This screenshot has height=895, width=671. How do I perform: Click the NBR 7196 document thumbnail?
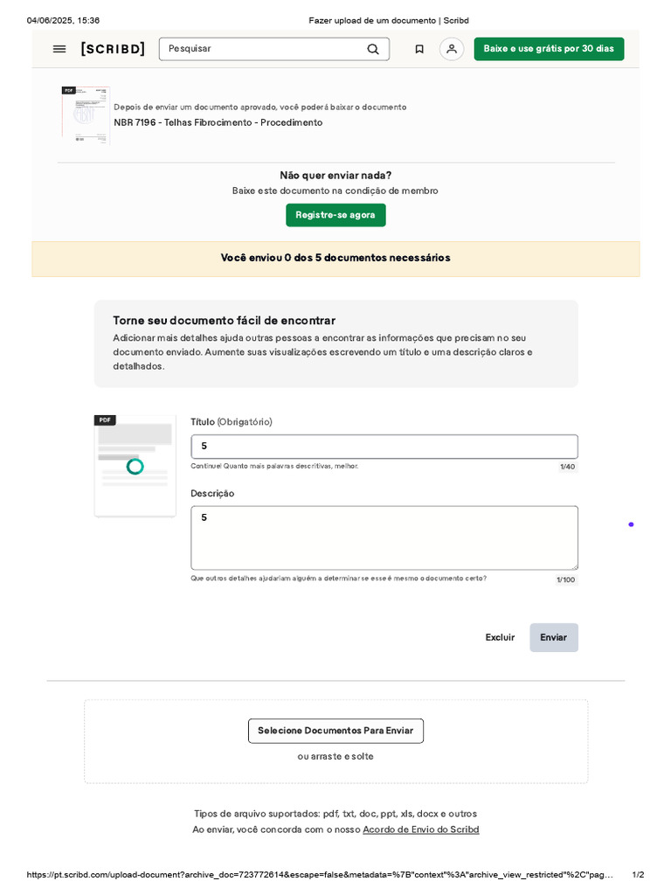click(x=86, y=114)
